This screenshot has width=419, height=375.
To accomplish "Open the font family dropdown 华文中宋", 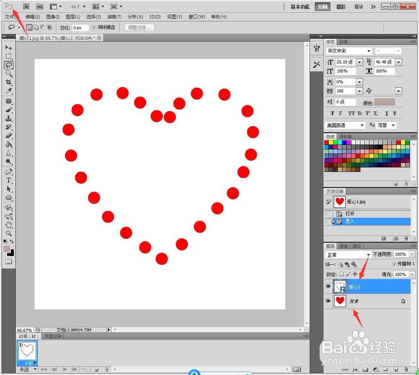I will (x=369, y=51).
